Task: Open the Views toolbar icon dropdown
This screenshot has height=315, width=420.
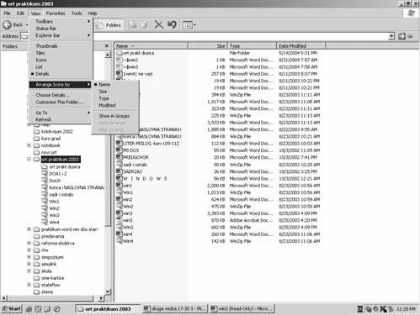Action: 189,25
